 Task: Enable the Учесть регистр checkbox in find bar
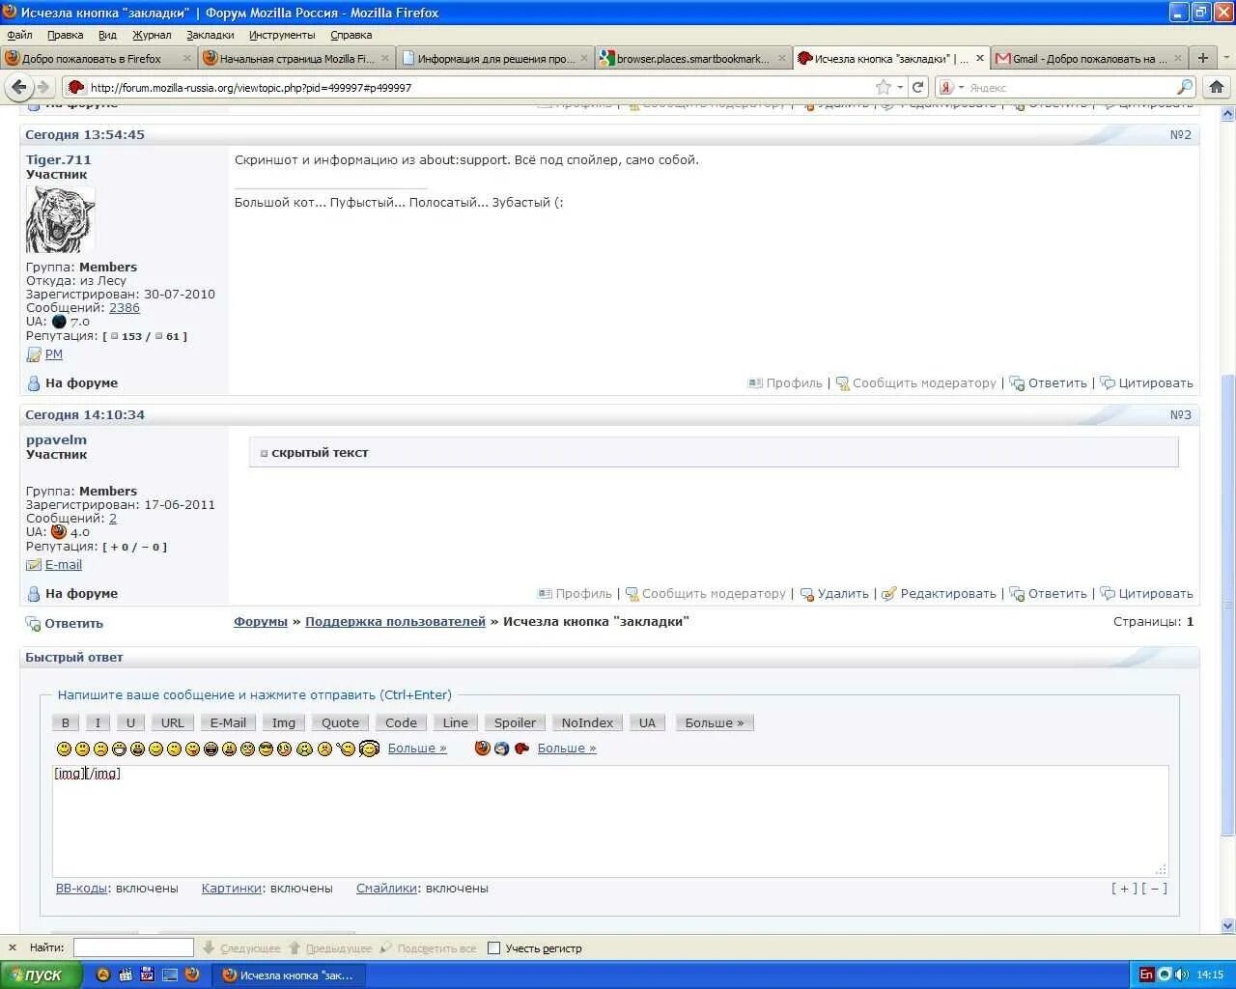pos(494,947)
